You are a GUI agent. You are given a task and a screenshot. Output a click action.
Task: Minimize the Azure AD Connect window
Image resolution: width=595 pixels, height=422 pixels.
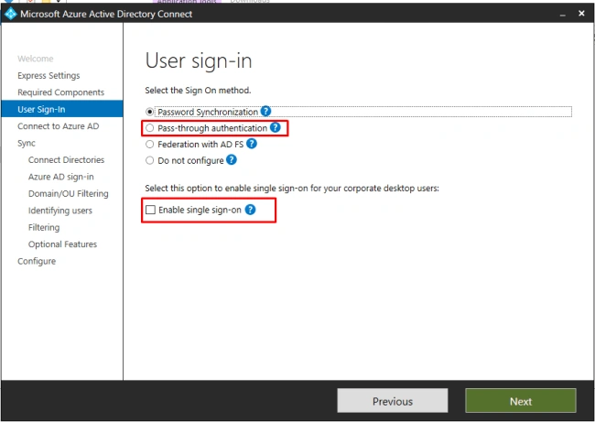pos(562,14)
